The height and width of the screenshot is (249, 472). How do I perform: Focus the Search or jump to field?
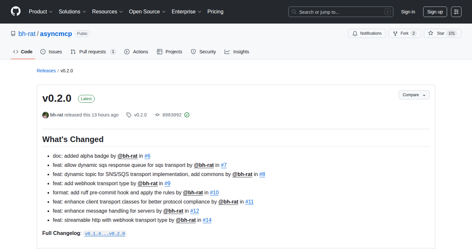point(341,12)
